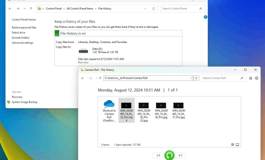Maximize the Camera Roll File History window
This screenshot has height=160, width=265.
click(245, 69)
